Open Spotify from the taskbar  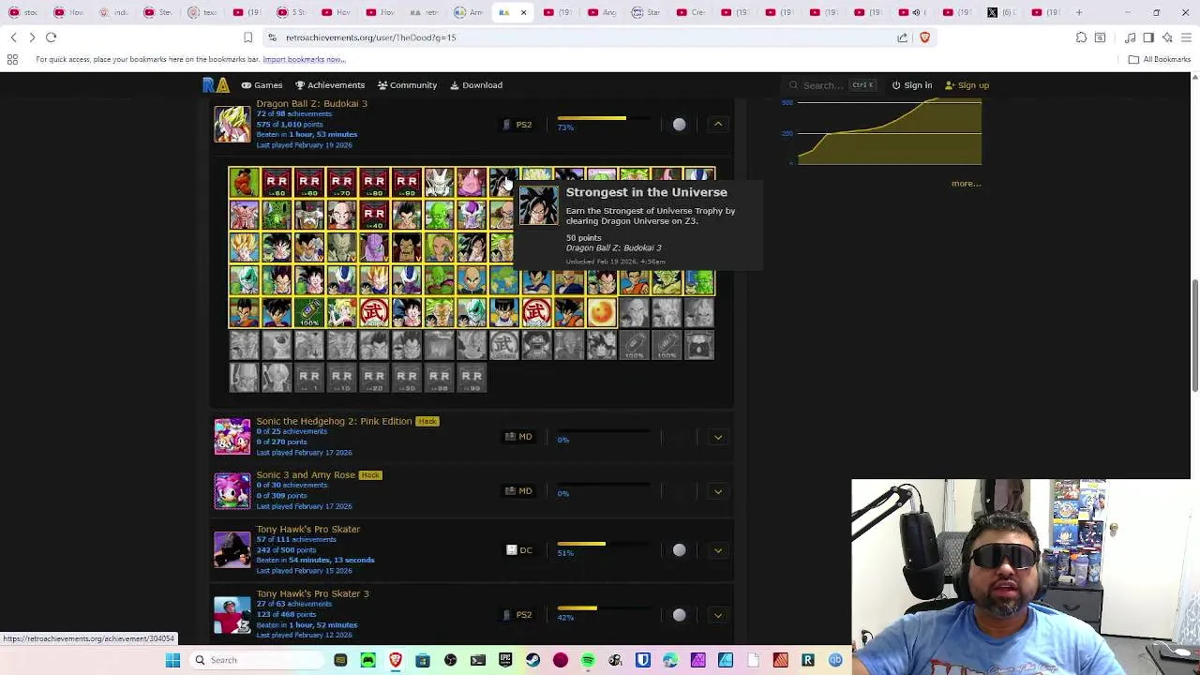588,660
